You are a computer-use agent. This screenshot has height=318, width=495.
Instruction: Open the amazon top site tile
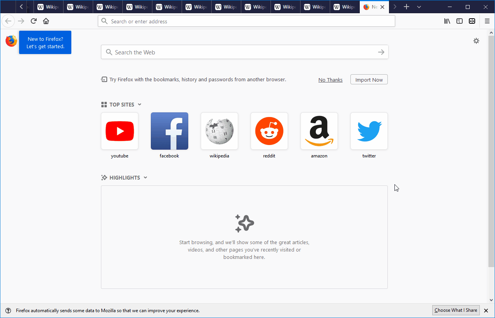coord(319,131)
